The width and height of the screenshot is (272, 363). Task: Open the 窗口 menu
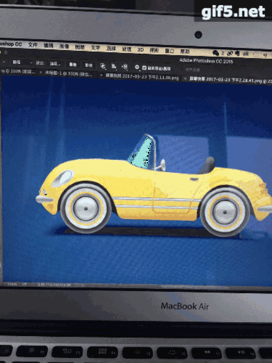click(169, 51)
